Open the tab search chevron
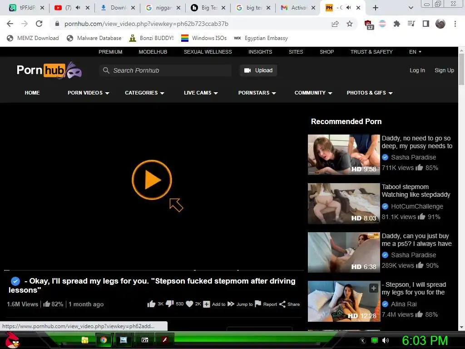Image resolution: width=465 pixels, height=349 pixels. [411, 8]
